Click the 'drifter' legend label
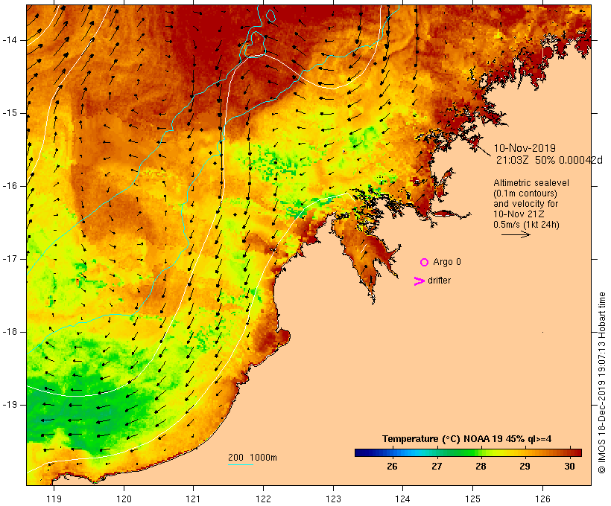611x506 pixels. coord(439,281)
